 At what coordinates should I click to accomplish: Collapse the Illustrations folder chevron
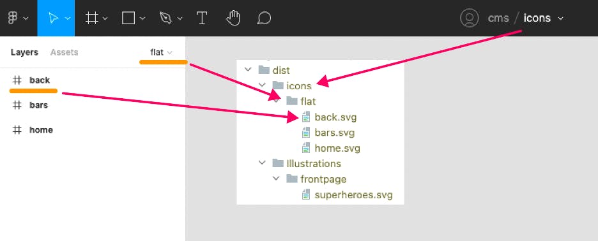pos(263,163)
